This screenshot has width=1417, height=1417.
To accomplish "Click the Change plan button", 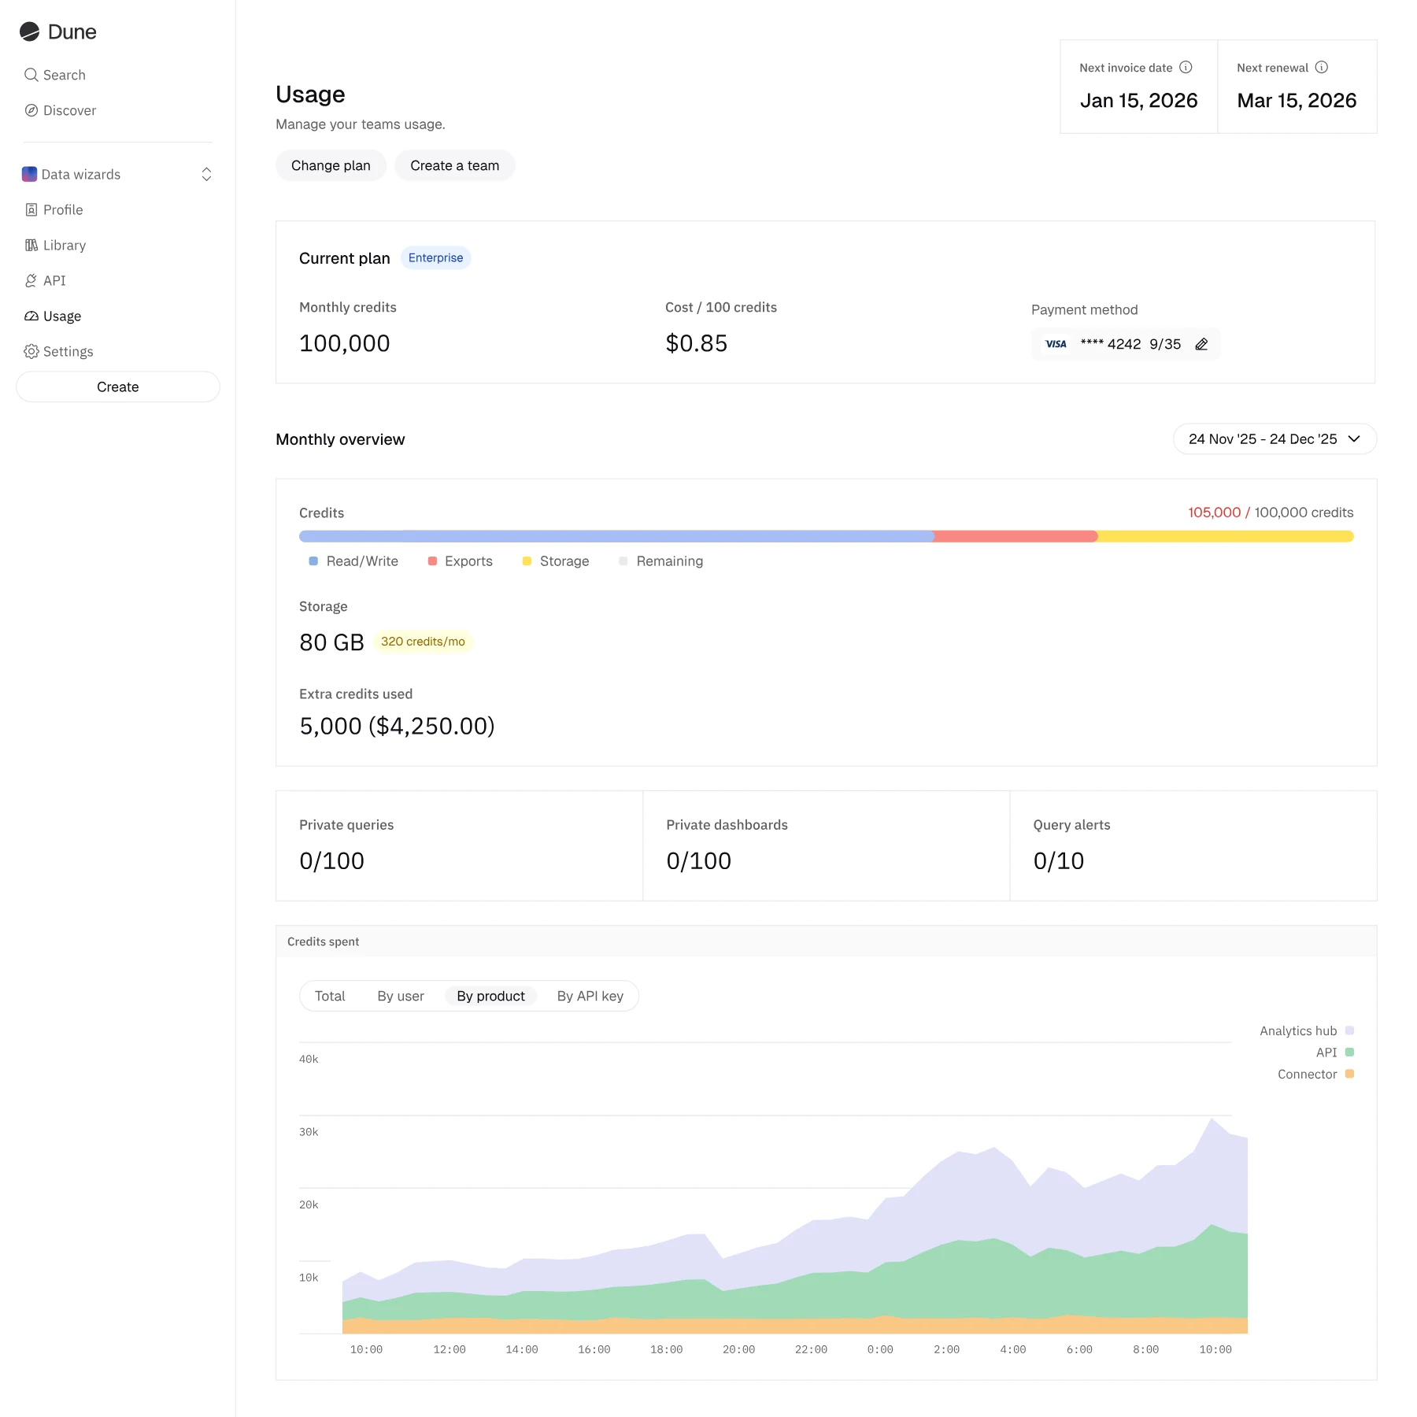I will coord(331,165).
